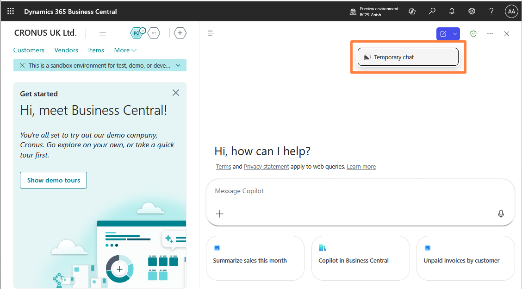Open the hexagon icon with three dots
This screenshot has height=289, width=522.
[154, 33]
